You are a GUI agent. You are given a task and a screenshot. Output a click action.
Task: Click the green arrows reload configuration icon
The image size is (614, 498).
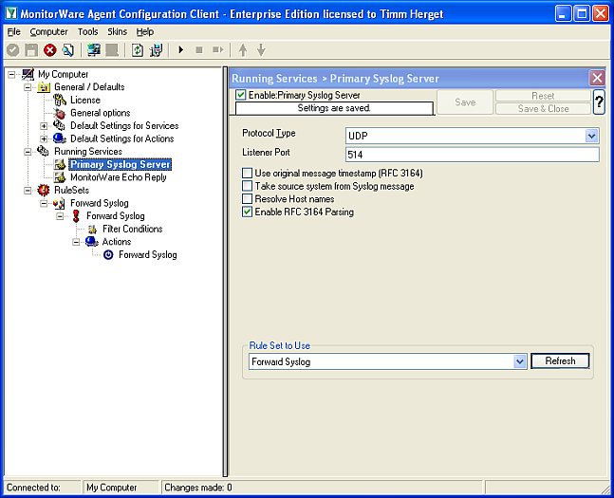[x=138, y=49]
